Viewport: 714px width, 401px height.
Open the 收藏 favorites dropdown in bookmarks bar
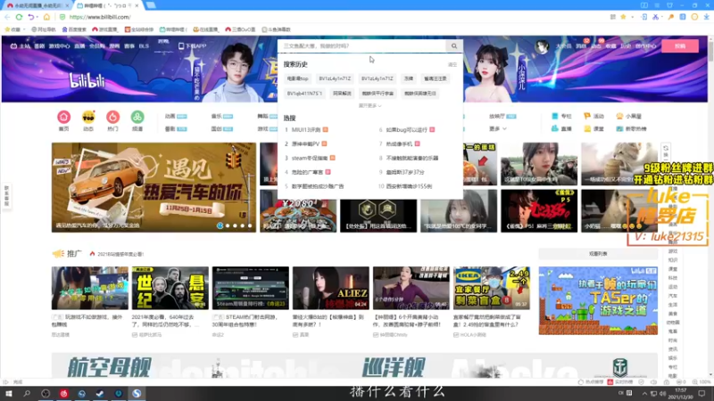[14, 29]
